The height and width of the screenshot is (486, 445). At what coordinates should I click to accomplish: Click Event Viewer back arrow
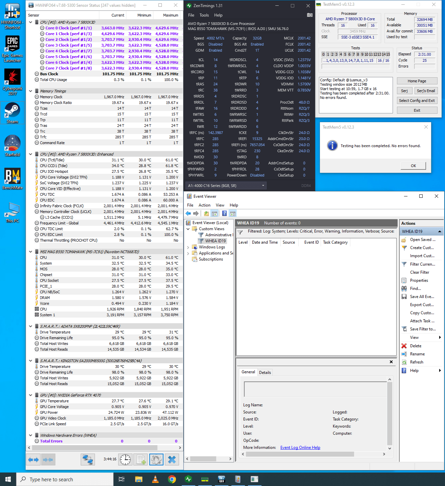click(188, 213)
